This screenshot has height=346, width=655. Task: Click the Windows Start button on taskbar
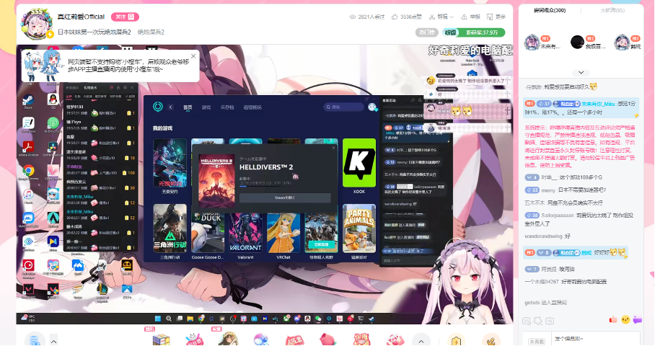[x=157, y=319]
